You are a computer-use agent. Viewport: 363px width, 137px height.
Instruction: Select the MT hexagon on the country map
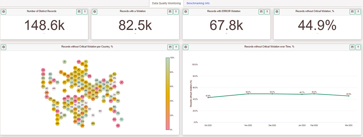click(x=64, y=90)
